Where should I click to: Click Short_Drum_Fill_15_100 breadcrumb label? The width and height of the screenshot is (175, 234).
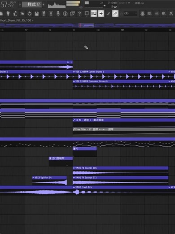tap(16, 20)
